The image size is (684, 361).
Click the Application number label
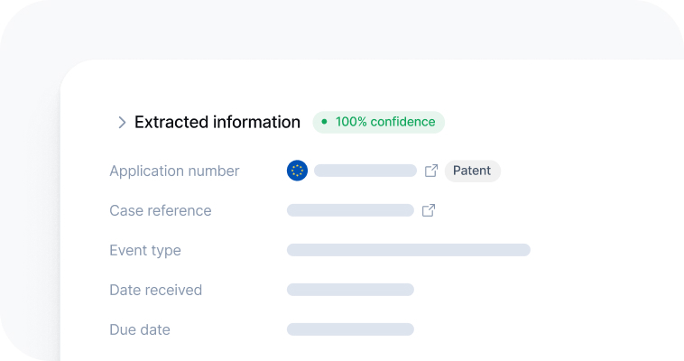(174, 171)
